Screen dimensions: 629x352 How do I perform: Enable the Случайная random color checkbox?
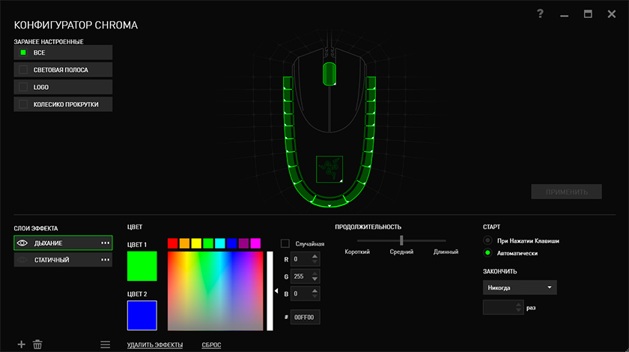[x=285, y=243]
